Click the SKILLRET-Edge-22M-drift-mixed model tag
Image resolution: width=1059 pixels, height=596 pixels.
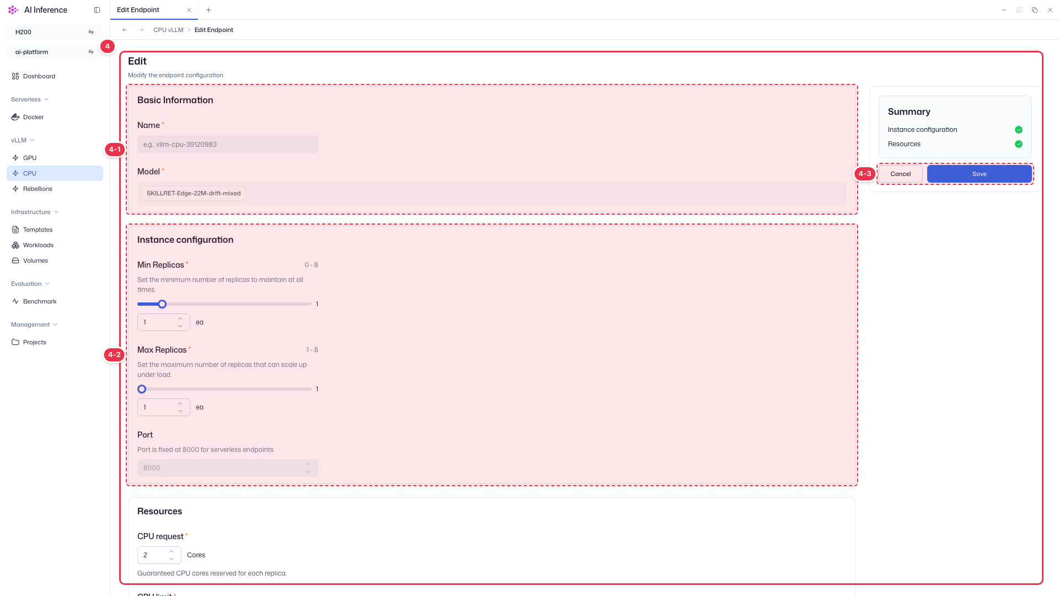coord(194,193)
